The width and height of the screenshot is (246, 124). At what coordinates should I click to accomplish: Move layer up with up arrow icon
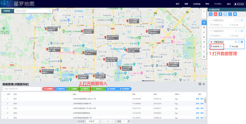tap(220, 14)
